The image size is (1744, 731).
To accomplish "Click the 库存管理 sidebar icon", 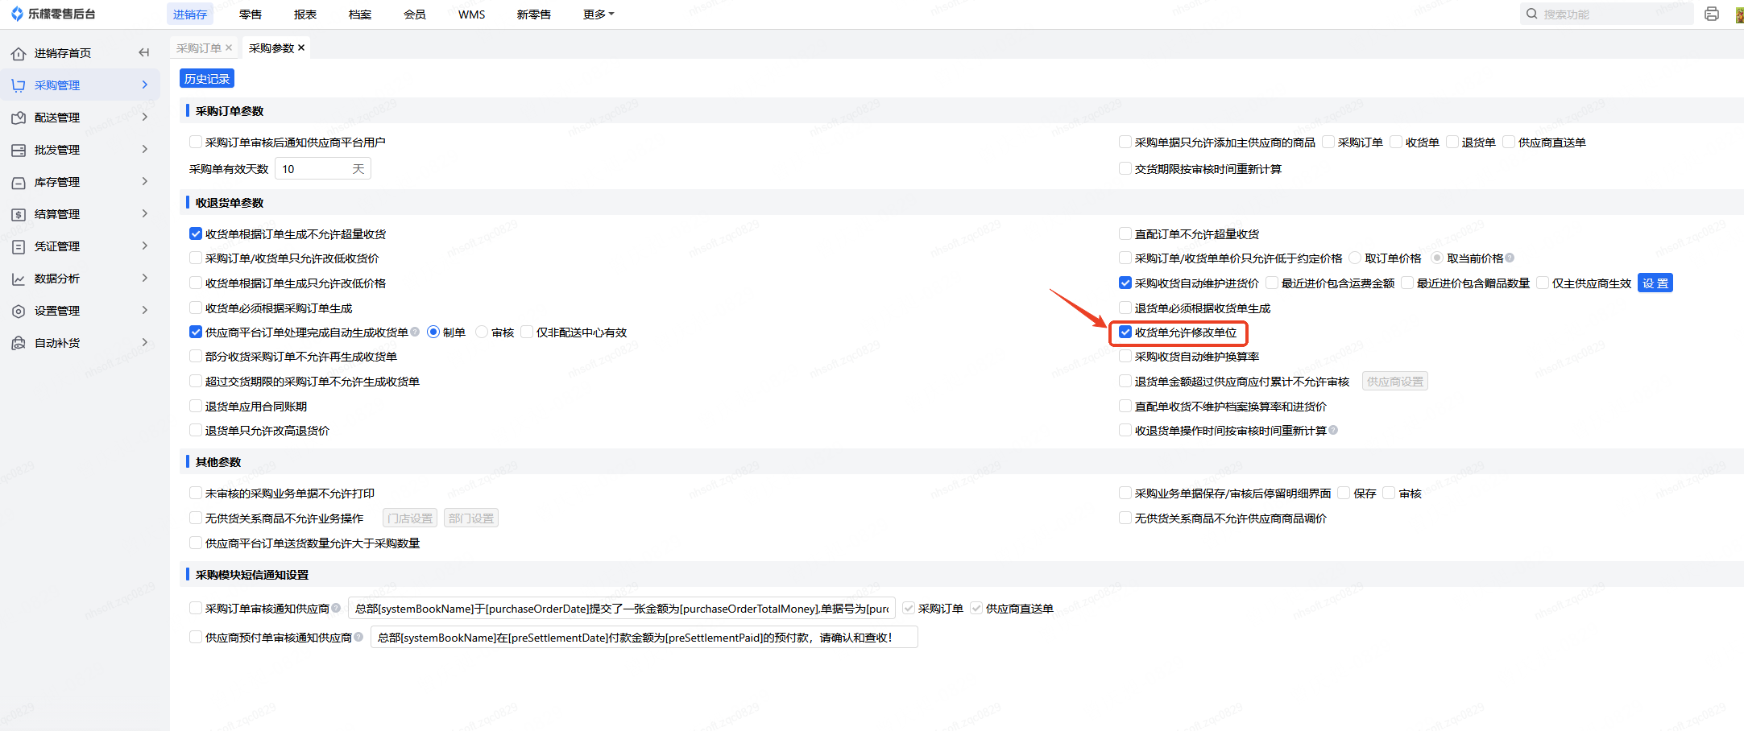I will coord(19,182).
